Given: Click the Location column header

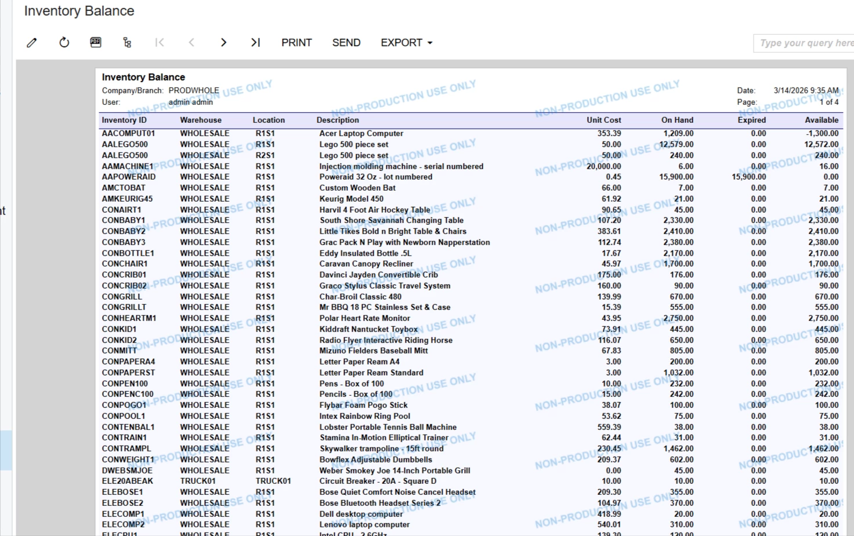Looking at the screenshot, I should 269,120.
